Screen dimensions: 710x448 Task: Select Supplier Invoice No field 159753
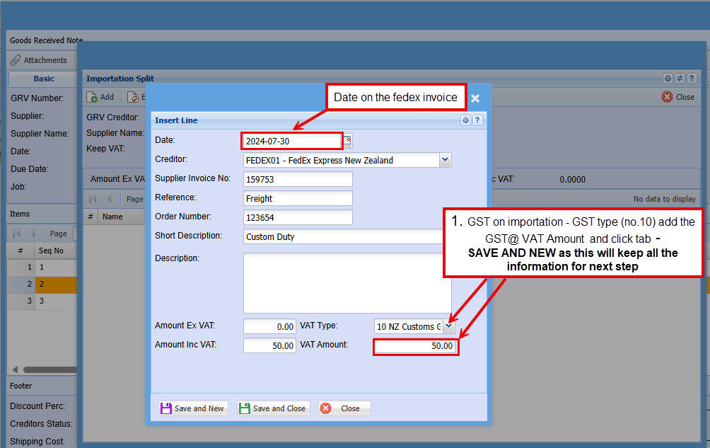pos(298,179)
